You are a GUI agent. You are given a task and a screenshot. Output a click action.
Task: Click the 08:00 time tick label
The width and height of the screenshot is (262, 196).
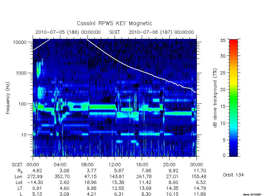(x=87, y=165)
